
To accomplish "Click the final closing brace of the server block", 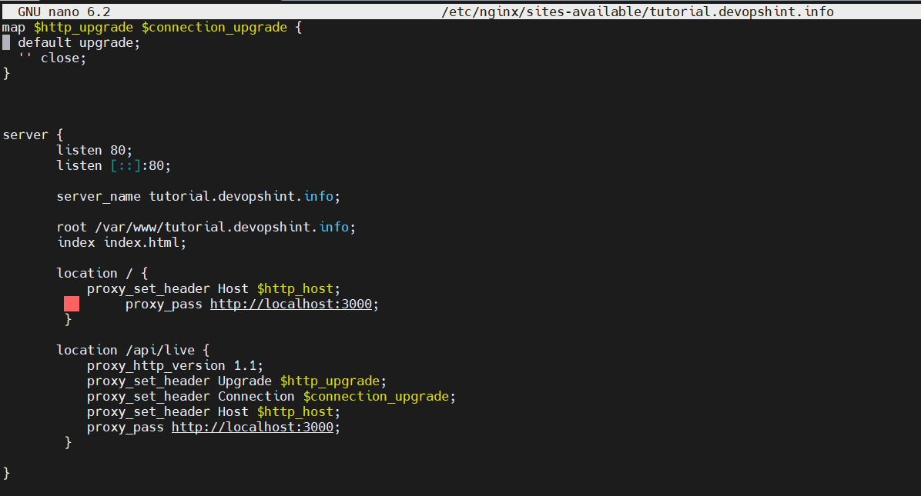I will click(x=6, y=473).
